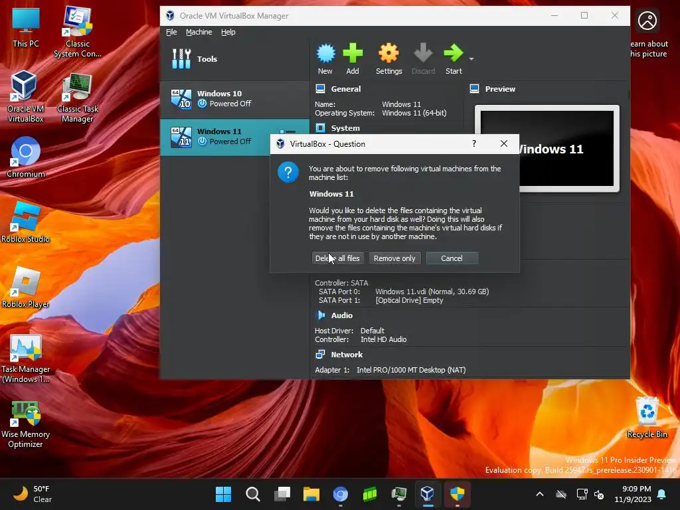This screenshot has width=680, height=510.
Task: Click the Add machine green plus icon
Action: coord(353,58)
